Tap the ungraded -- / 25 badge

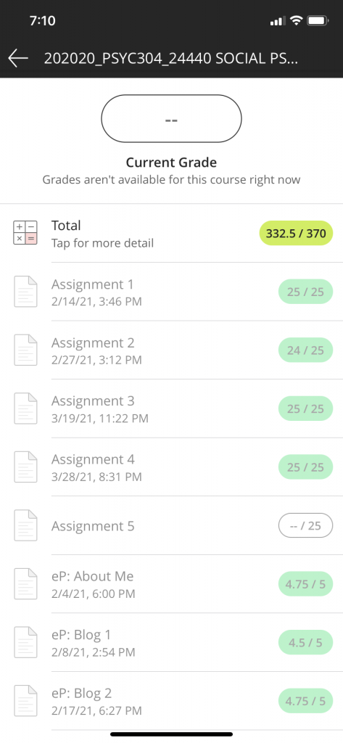click(305, 525)
